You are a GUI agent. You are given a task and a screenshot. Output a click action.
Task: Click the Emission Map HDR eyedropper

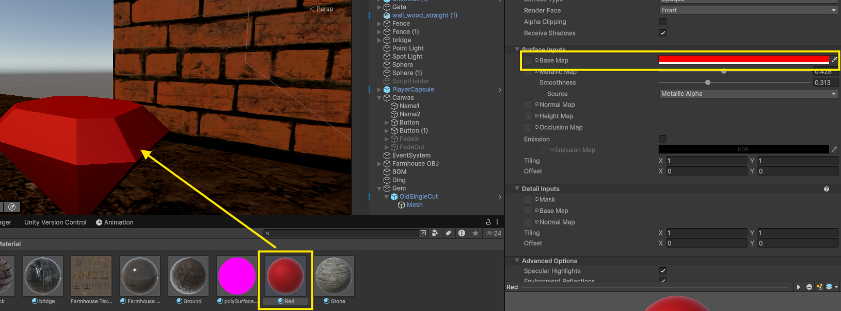click(834, 149)
